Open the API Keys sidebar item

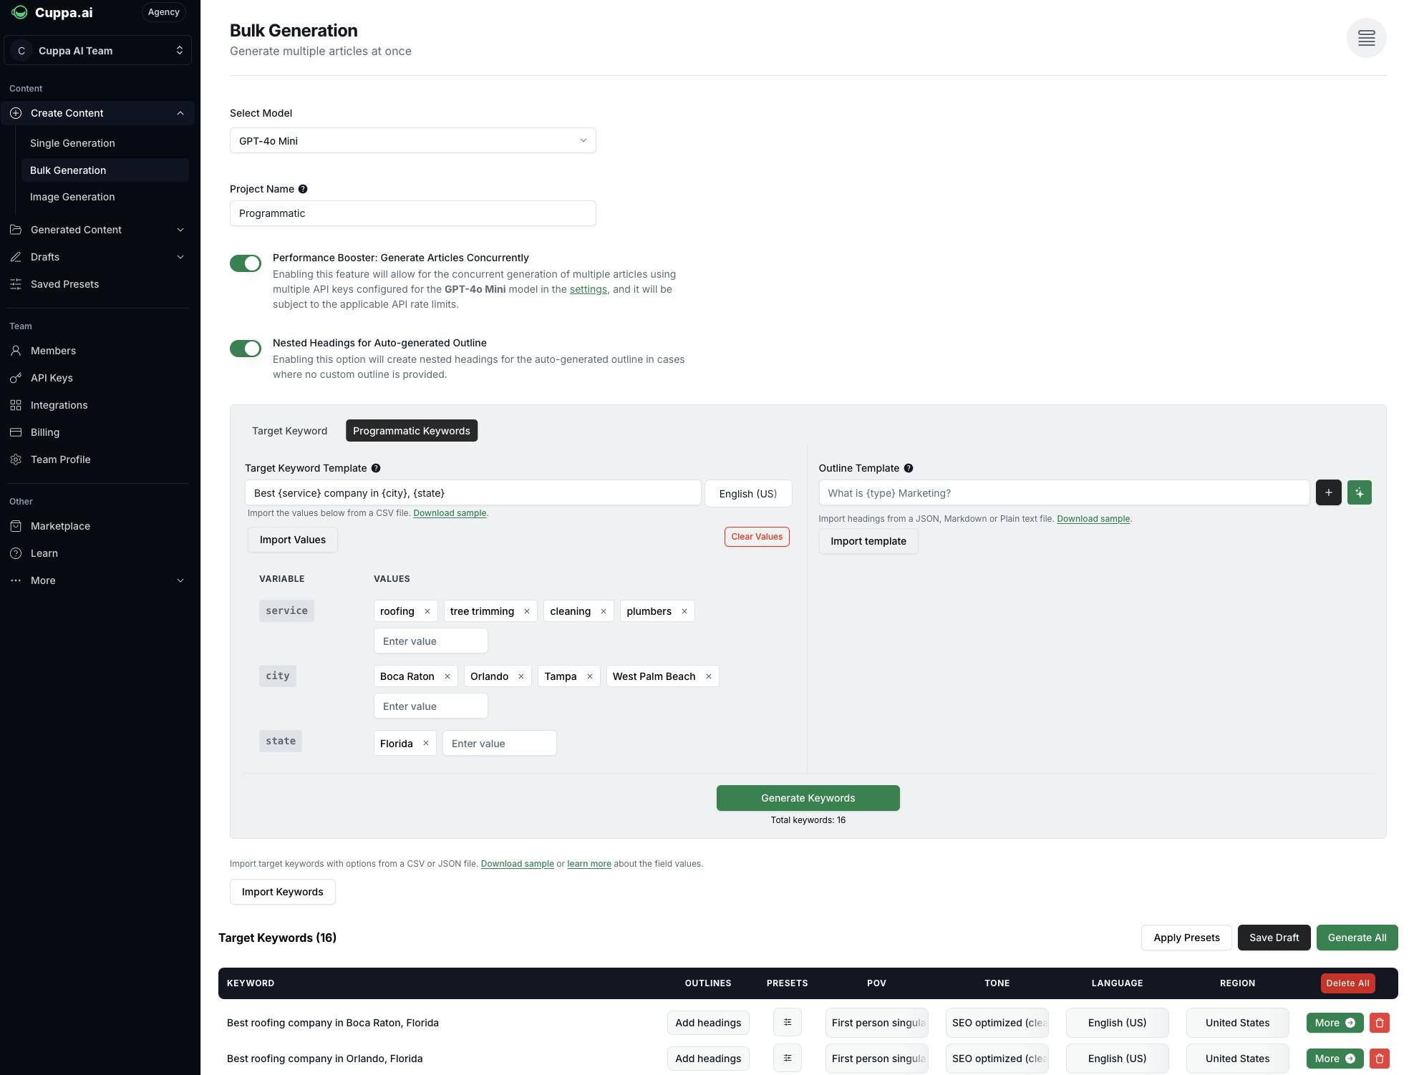(52, 378)
